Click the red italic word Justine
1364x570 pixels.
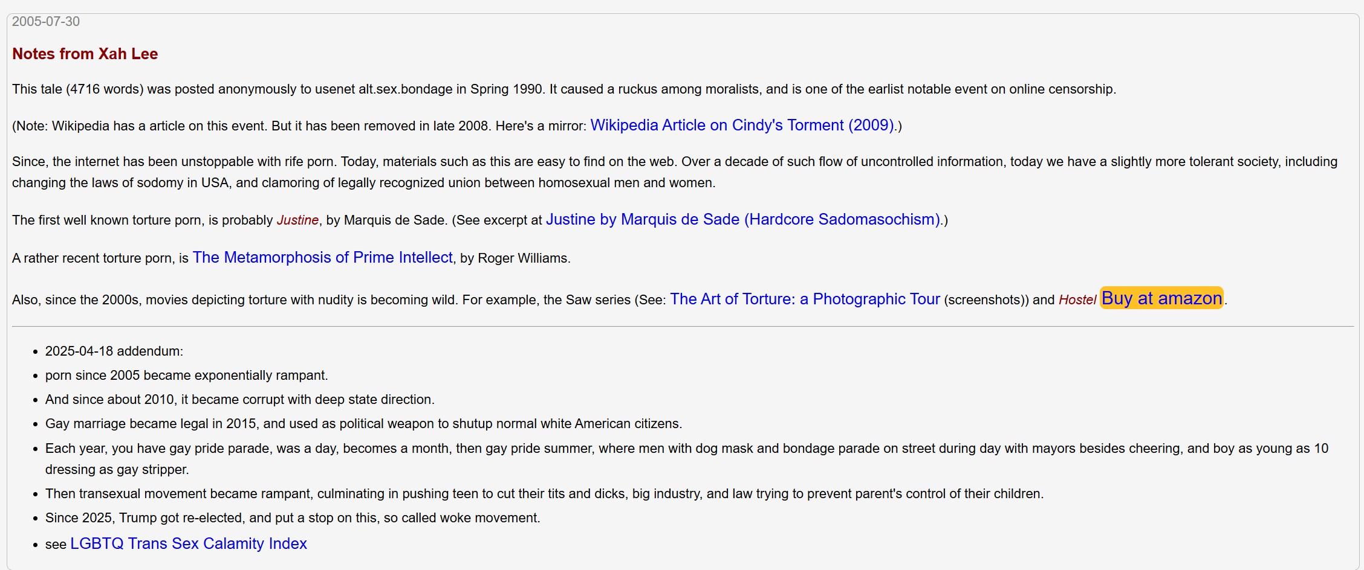(x=297, y=220)
